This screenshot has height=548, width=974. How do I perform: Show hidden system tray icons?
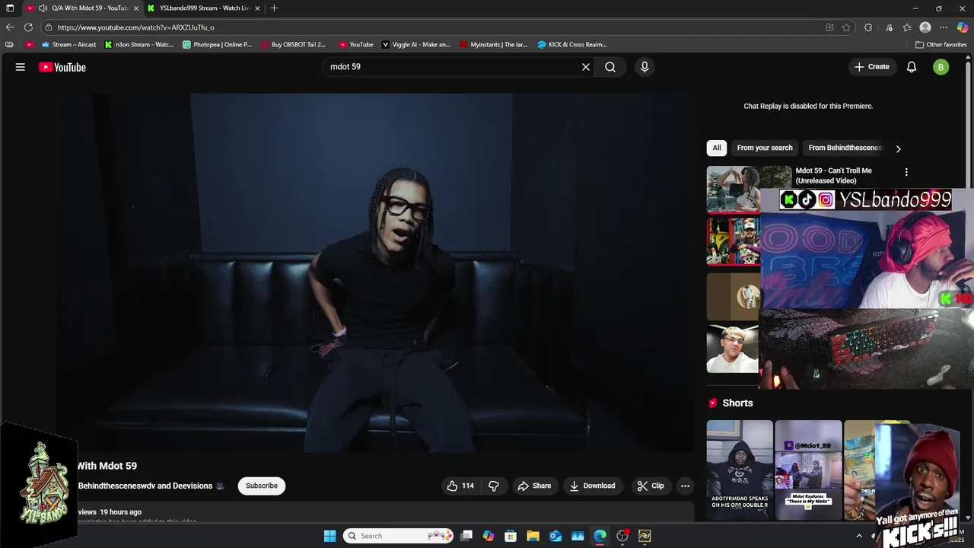click(x=859, y=536)
